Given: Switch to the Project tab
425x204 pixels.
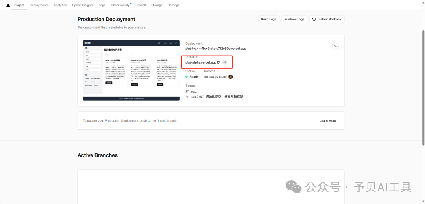Looking at the screenshot, I should 19,5.
